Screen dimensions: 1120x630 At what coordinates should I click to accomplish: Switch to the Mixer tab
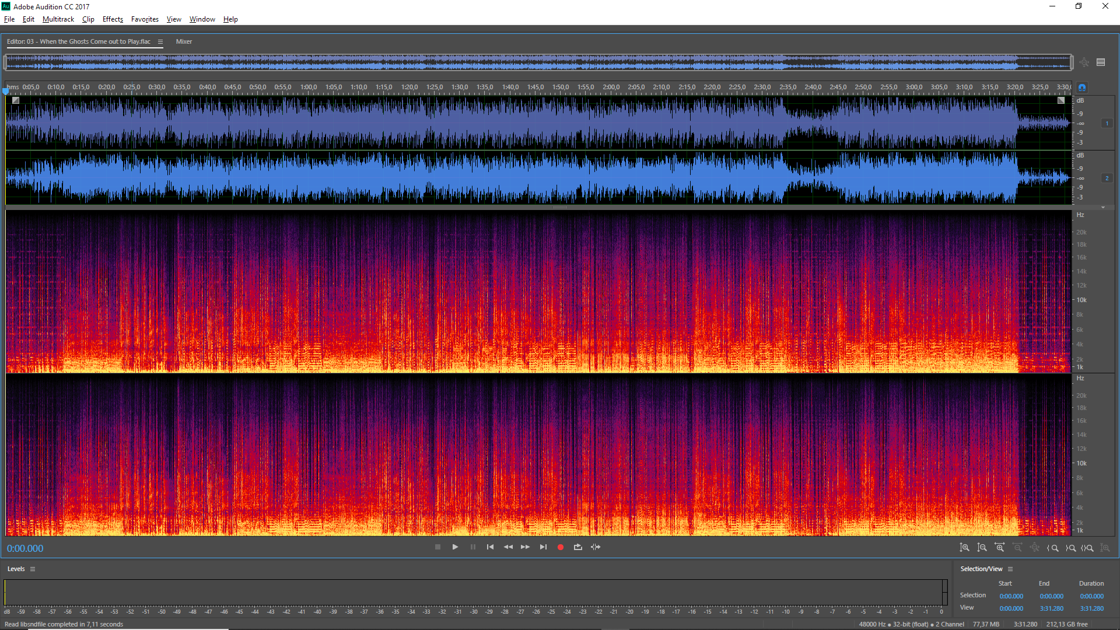coord(184,41)
